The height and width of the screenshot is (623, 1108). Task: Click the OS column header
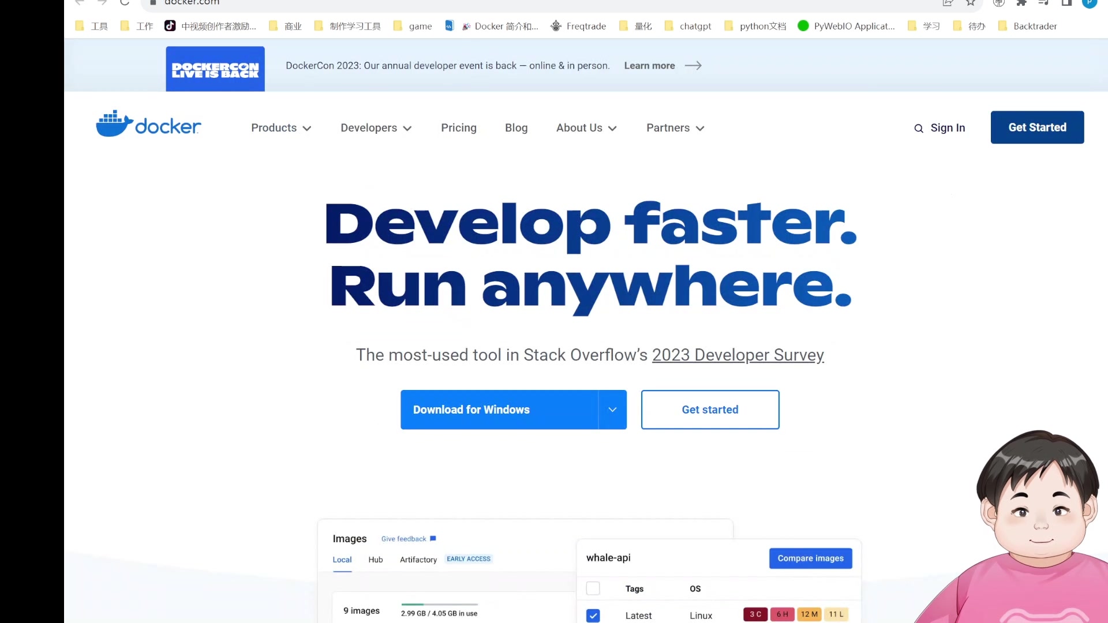(x=695, y=589)
